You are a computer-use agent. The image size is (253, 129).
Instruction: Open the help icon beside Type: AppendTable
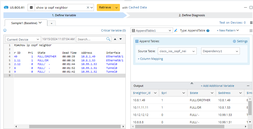click(208, 31)
